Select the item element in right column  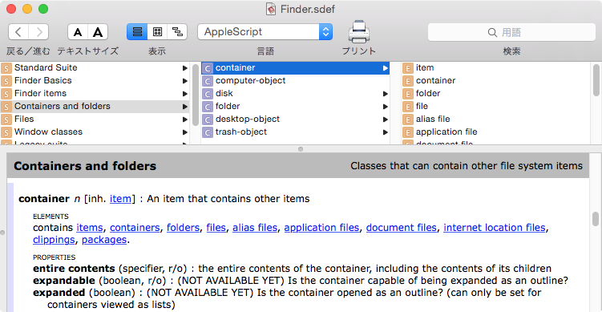tap(495, 68)
